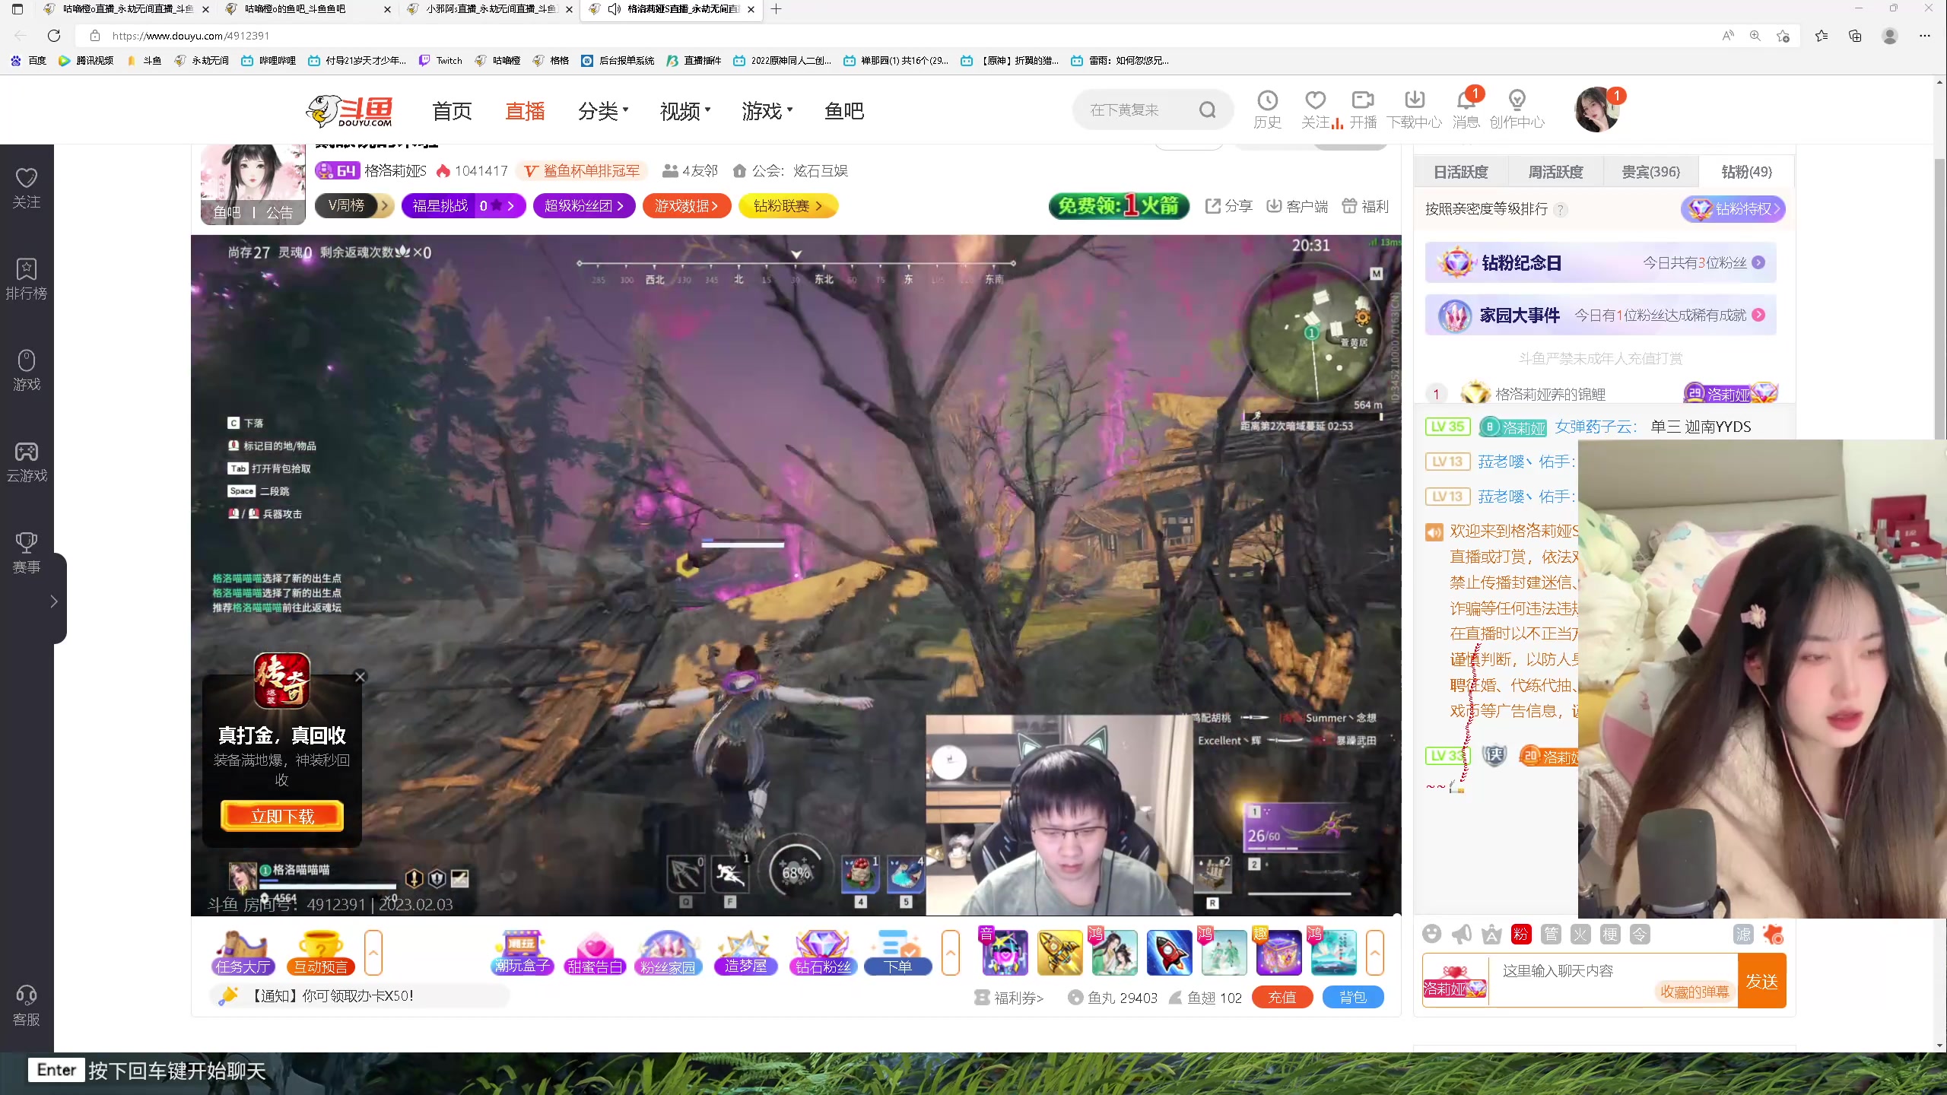Toggle the 滤 danmaku filter button
1947x1095 pixels.
pyautogui.click(x=1742, y=934)
